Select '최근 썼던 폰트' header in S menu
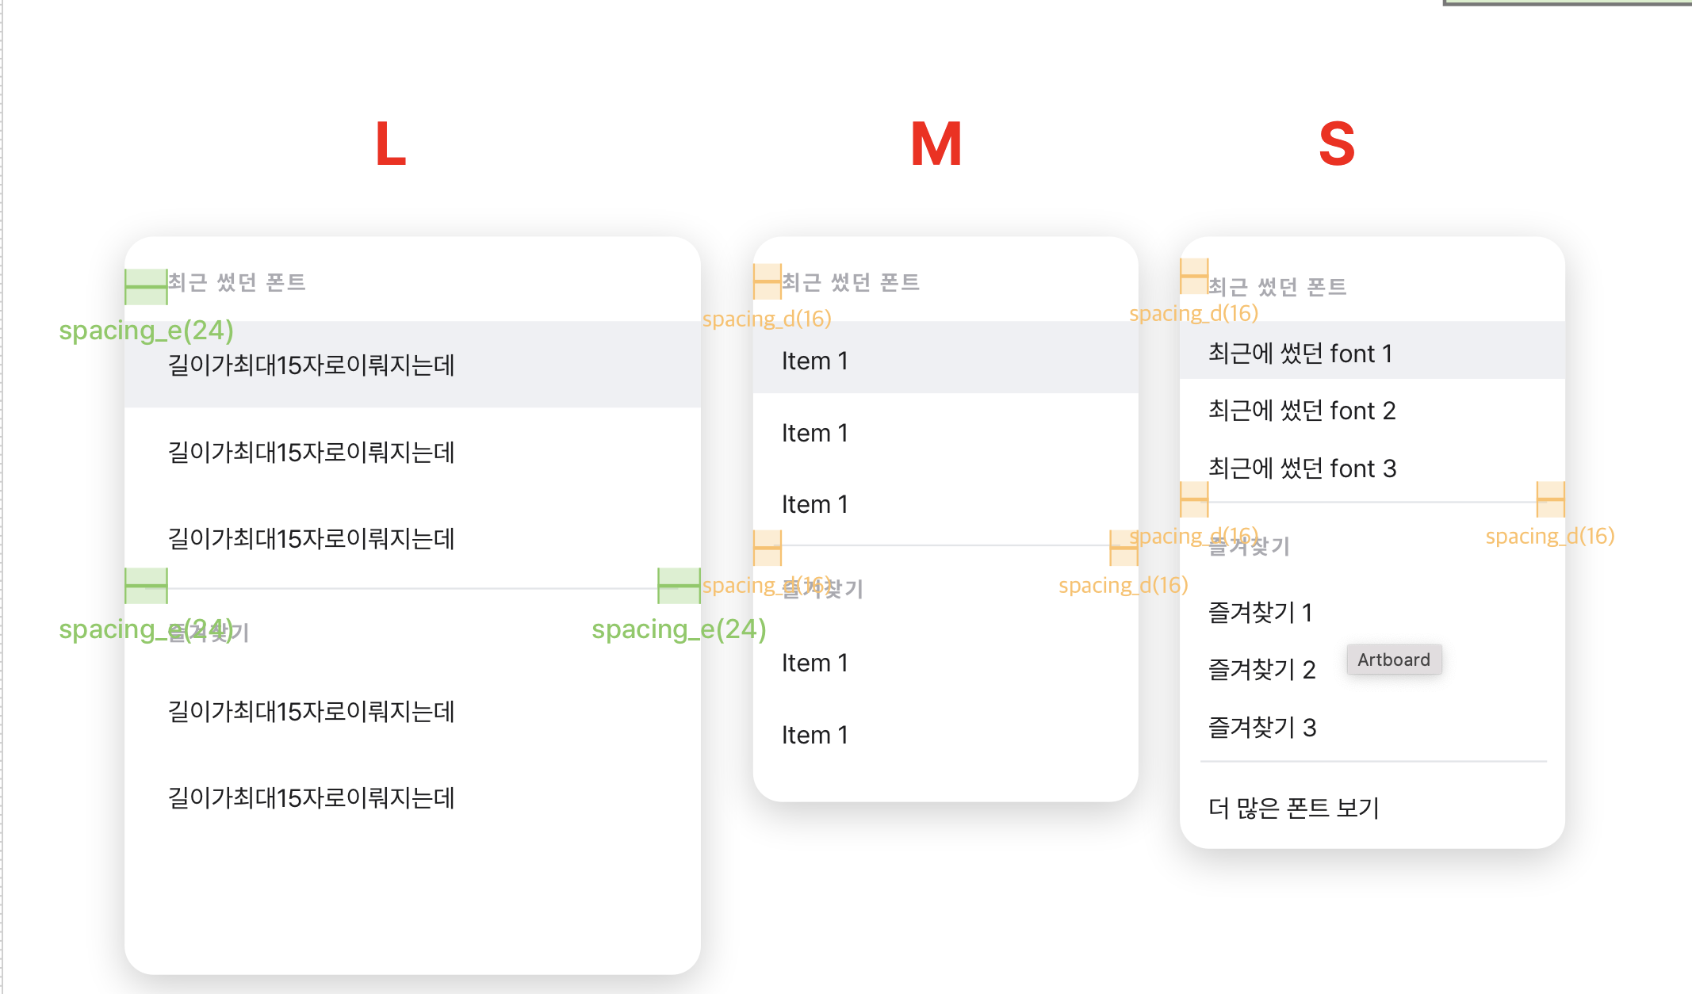Screen dimensions: 1692x994 [1277, 286]
